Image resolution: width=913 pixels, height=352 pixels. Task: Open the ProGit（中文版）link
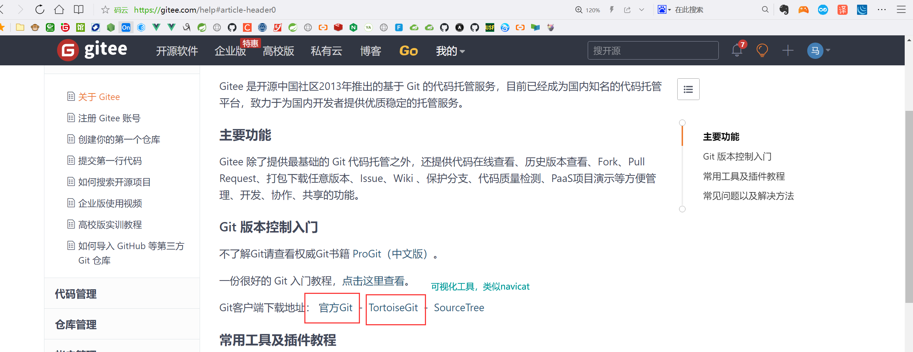392,254
